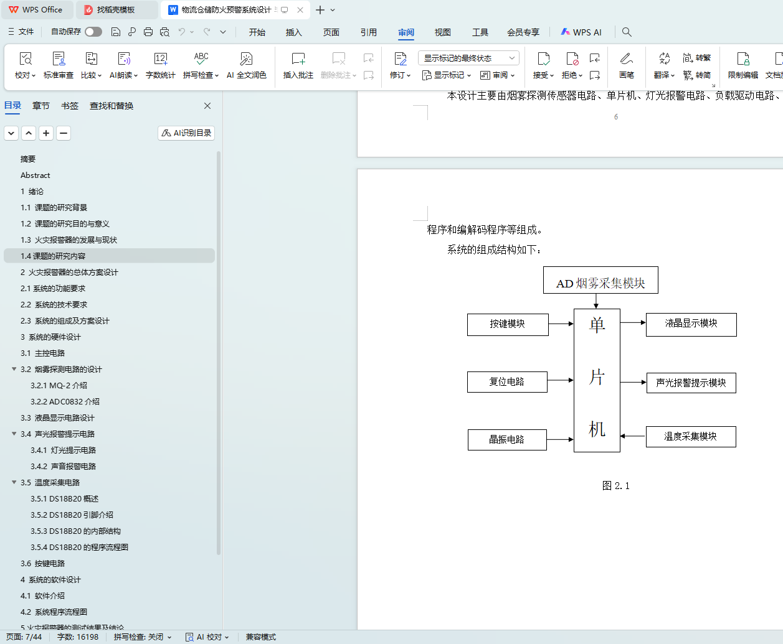Click the save icon in quick toolbar
Screen dimensions: 783x644
coord(116,32)
